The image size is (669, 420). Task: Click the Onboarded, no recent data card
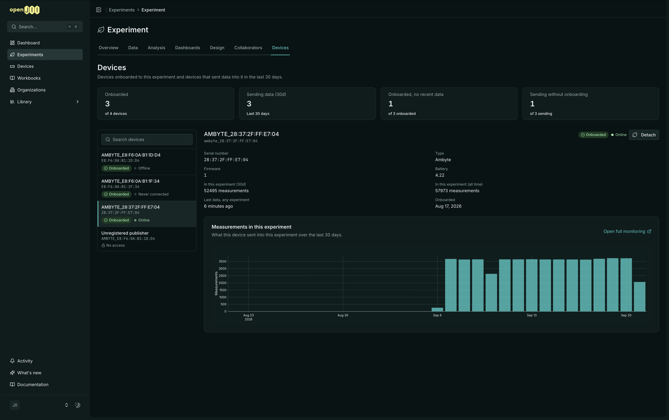point(449,104)
